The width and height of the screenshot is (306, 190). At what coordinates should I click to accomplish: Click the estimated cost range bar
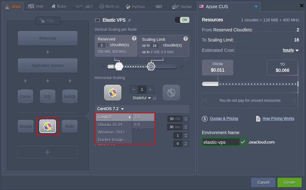250,84
